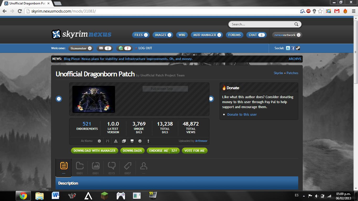Report the mod via the warning triangle icon
This screenshot has height=201, width=358.
(116, 141)
